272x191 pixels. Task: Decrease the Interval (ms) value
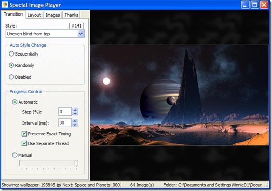(x=75, y=125)
